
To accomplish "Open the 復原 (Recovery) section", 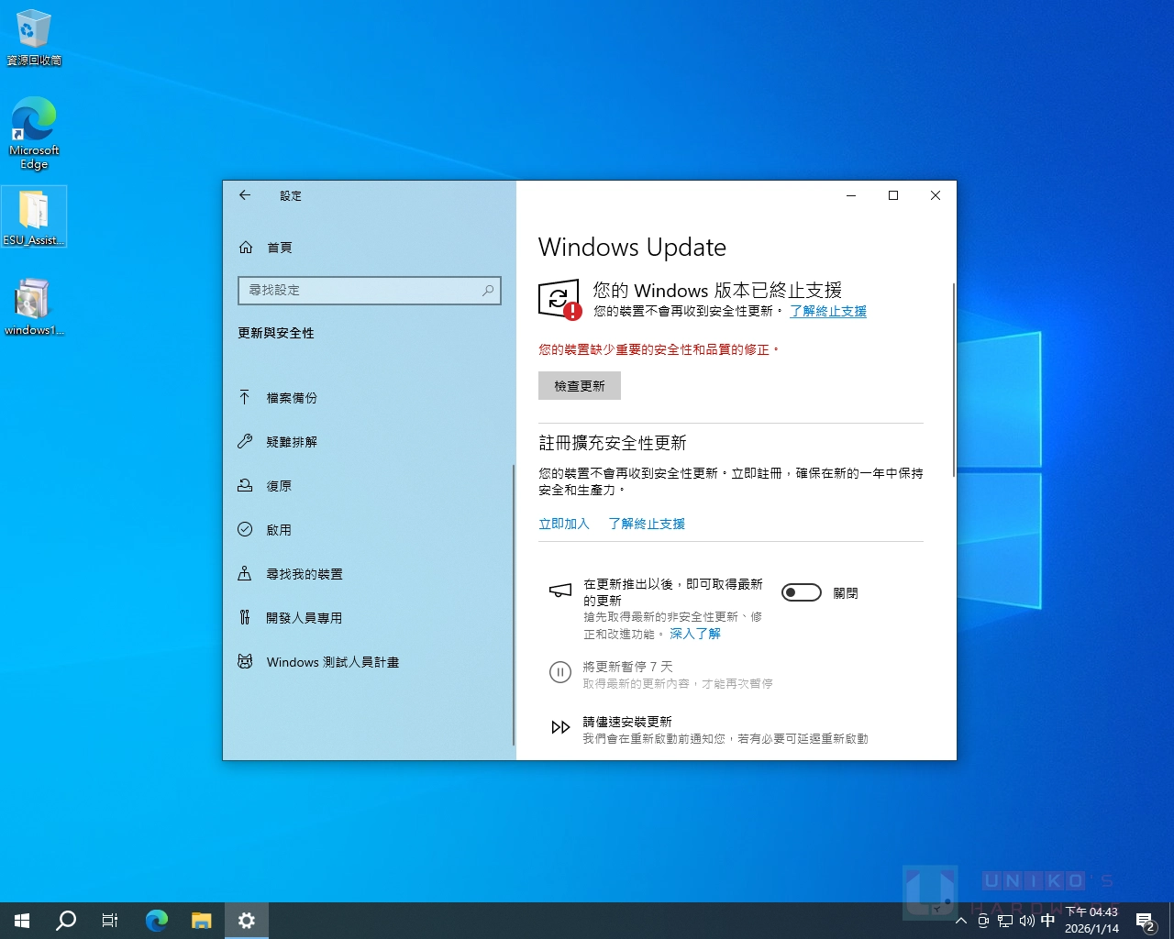I will coord(279,485).
